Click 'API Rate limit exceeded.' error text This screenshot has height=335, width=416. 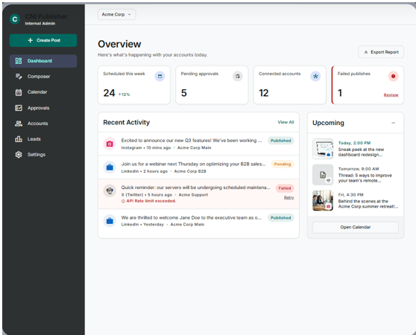click(x=151, y=201)
